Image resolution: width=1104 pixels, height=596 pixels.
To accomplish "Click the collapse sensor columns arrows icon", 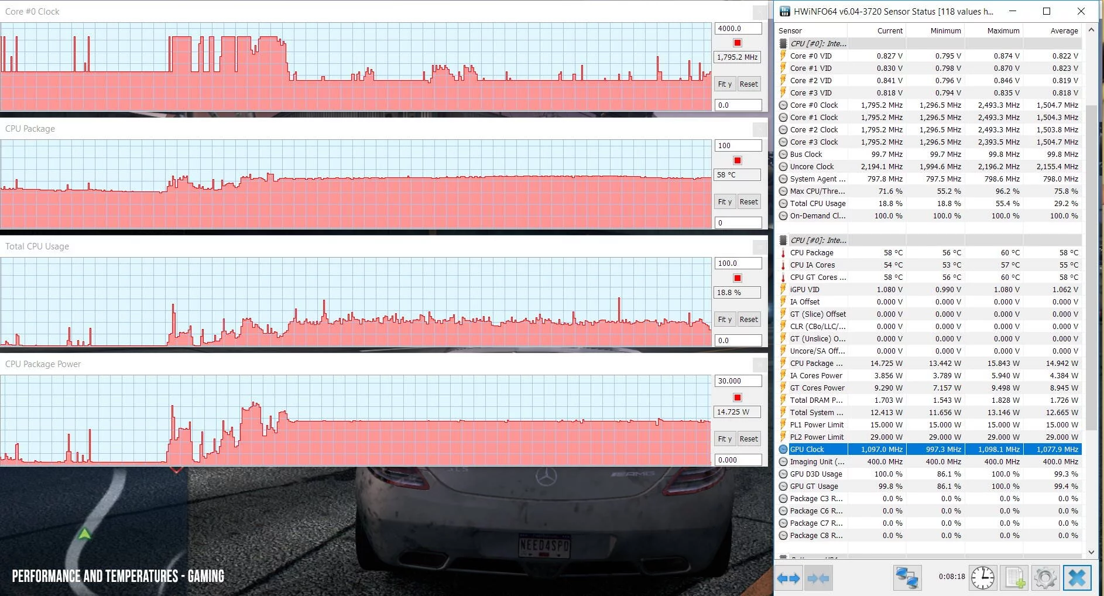I will [818, 578].
